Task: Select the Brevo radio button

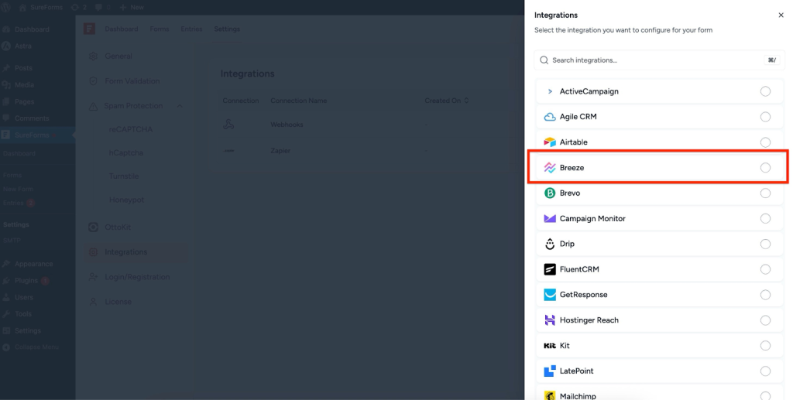Action: coord(765,193)
